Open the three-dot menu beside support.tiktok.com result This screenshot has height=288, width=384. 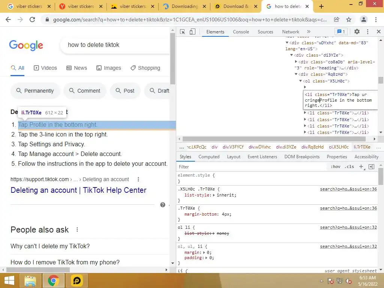click(138, 179)
